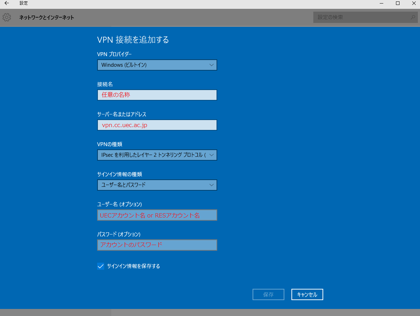Minimize the 設定 window
420x316 pixels.
pyautogui.click(x=381, y=3)
